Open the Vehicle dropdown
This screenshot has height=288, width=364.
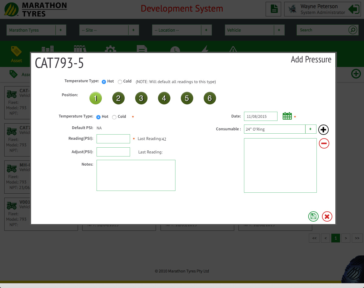[255, 30]
